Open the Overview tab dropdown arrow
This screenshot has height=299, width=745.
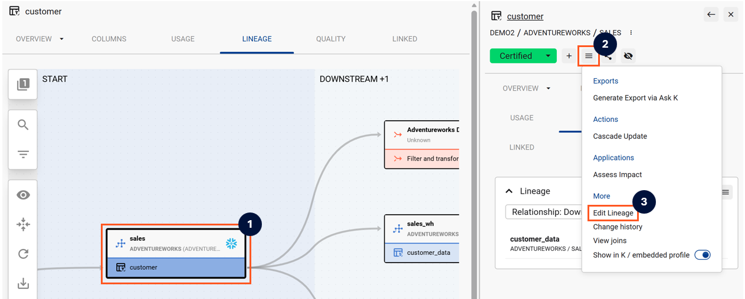[x=62, y=39]
